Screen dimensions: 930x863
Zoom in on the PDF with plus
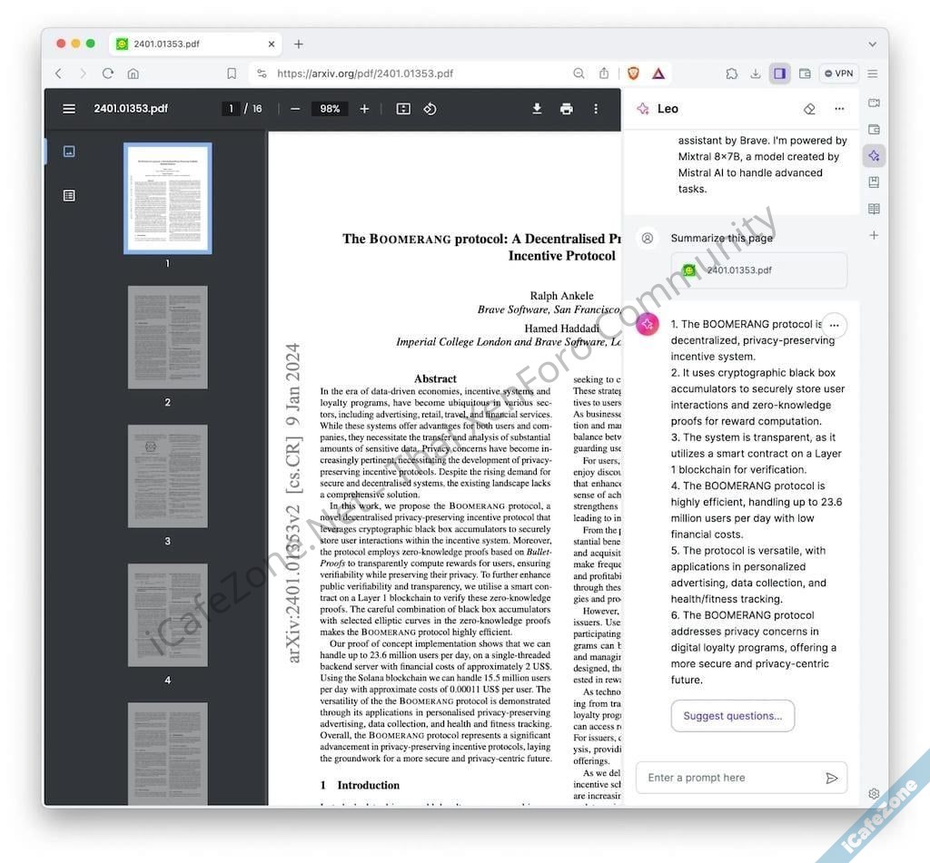pos(364,109)
